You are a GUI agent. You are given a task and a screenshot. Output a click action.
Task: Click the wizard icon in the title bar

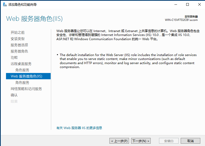pos(5,4)
